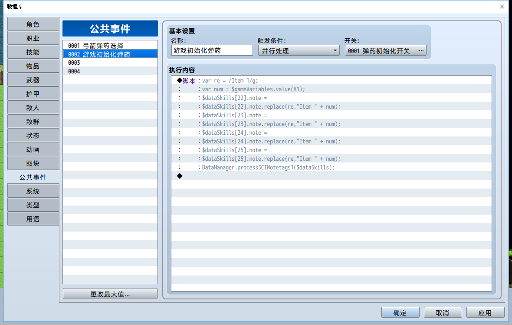The width and height of the screenshot is (512, 325).
Task: Open the 角色 (Actors) tab
Action: click(x=33, y=24)
